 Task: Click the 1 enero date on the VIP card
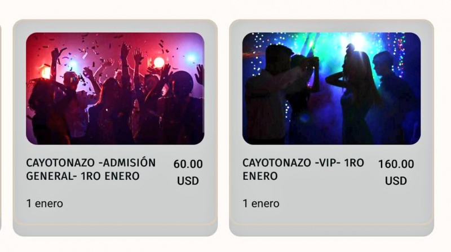(261, 204)
